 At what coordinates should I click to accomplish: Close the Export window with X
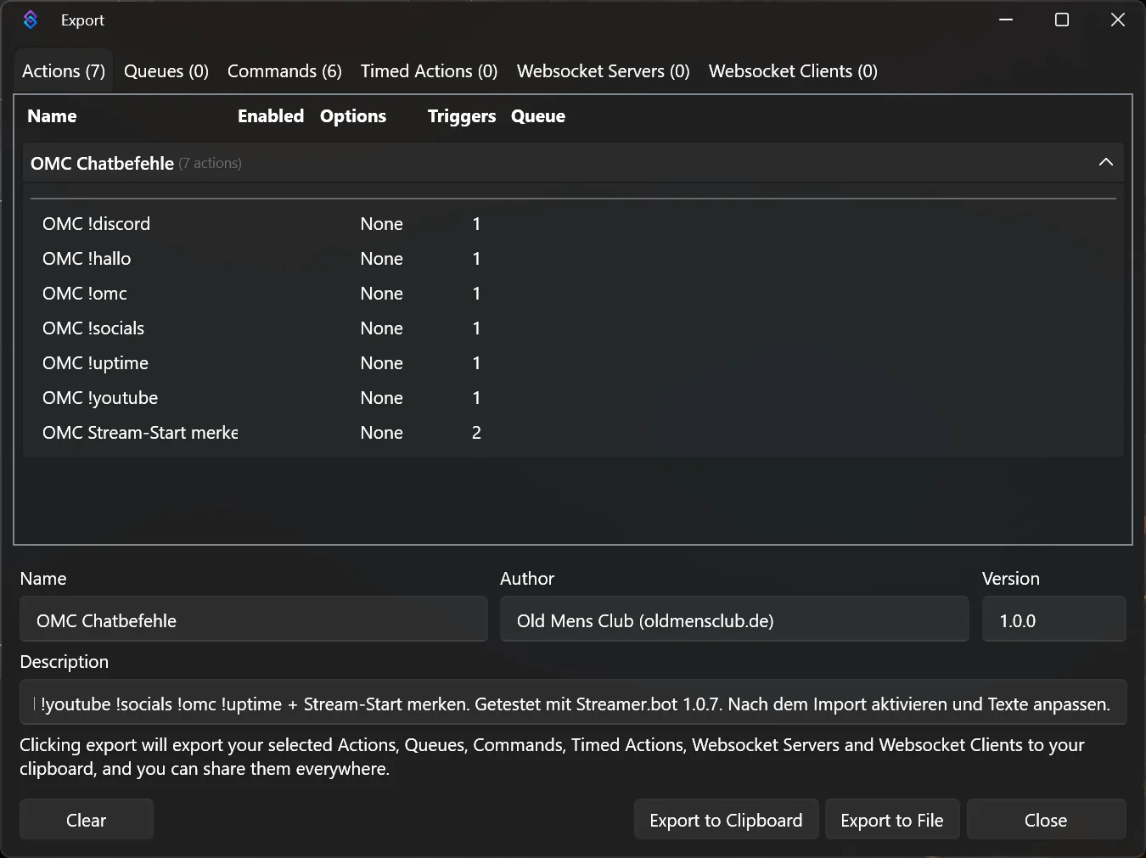(x=1118, y=20)
